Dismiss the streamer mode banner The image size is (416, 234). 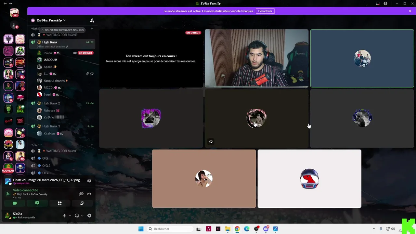point(410,11)
